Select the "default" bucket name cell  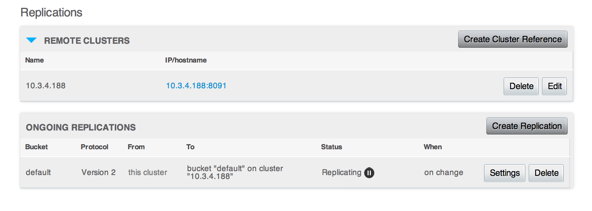[x=38, y=172]
